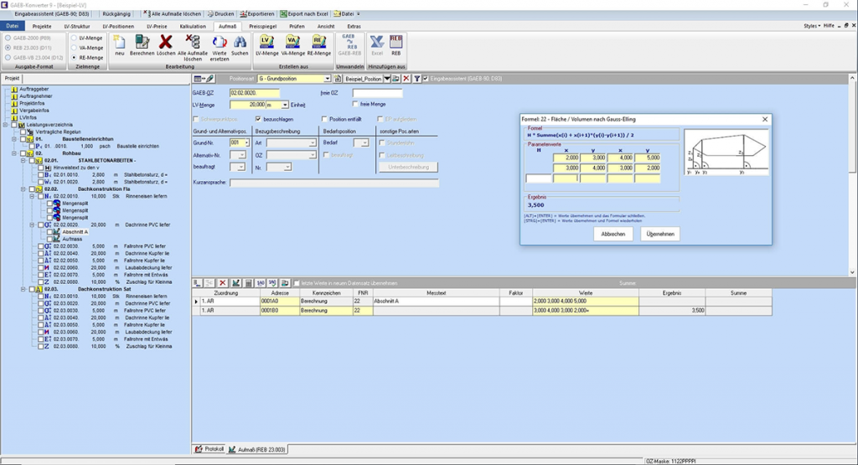Create from VA-Menge icon
This screenshot has width=858, height=465.
pos(292,42)
